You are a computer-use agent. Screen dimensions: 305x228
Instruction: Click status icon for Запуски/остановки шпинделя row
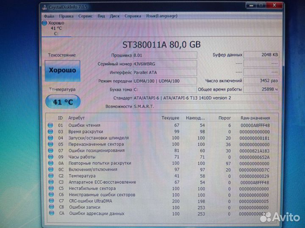(x=50, y=138)
